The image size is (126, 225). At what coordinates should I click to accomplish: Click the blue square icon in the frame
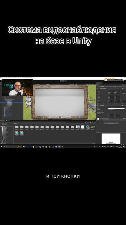[x=79, y=117]
